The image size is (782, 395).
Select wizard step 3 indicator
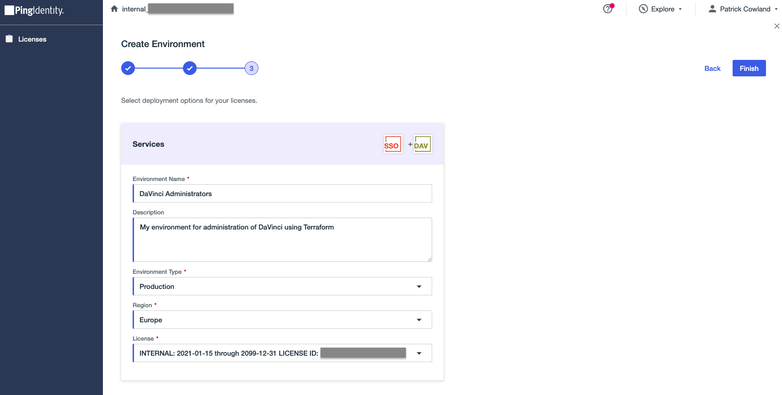(x=252, y=68)
